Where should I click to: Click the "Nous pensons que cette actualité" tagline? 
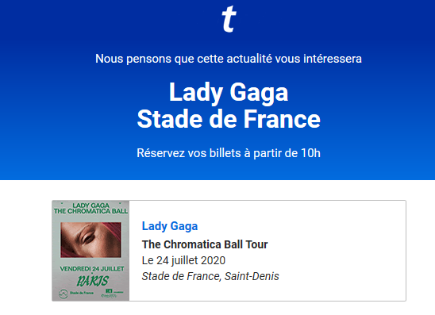pyautogui.click(x=229, y=59)
